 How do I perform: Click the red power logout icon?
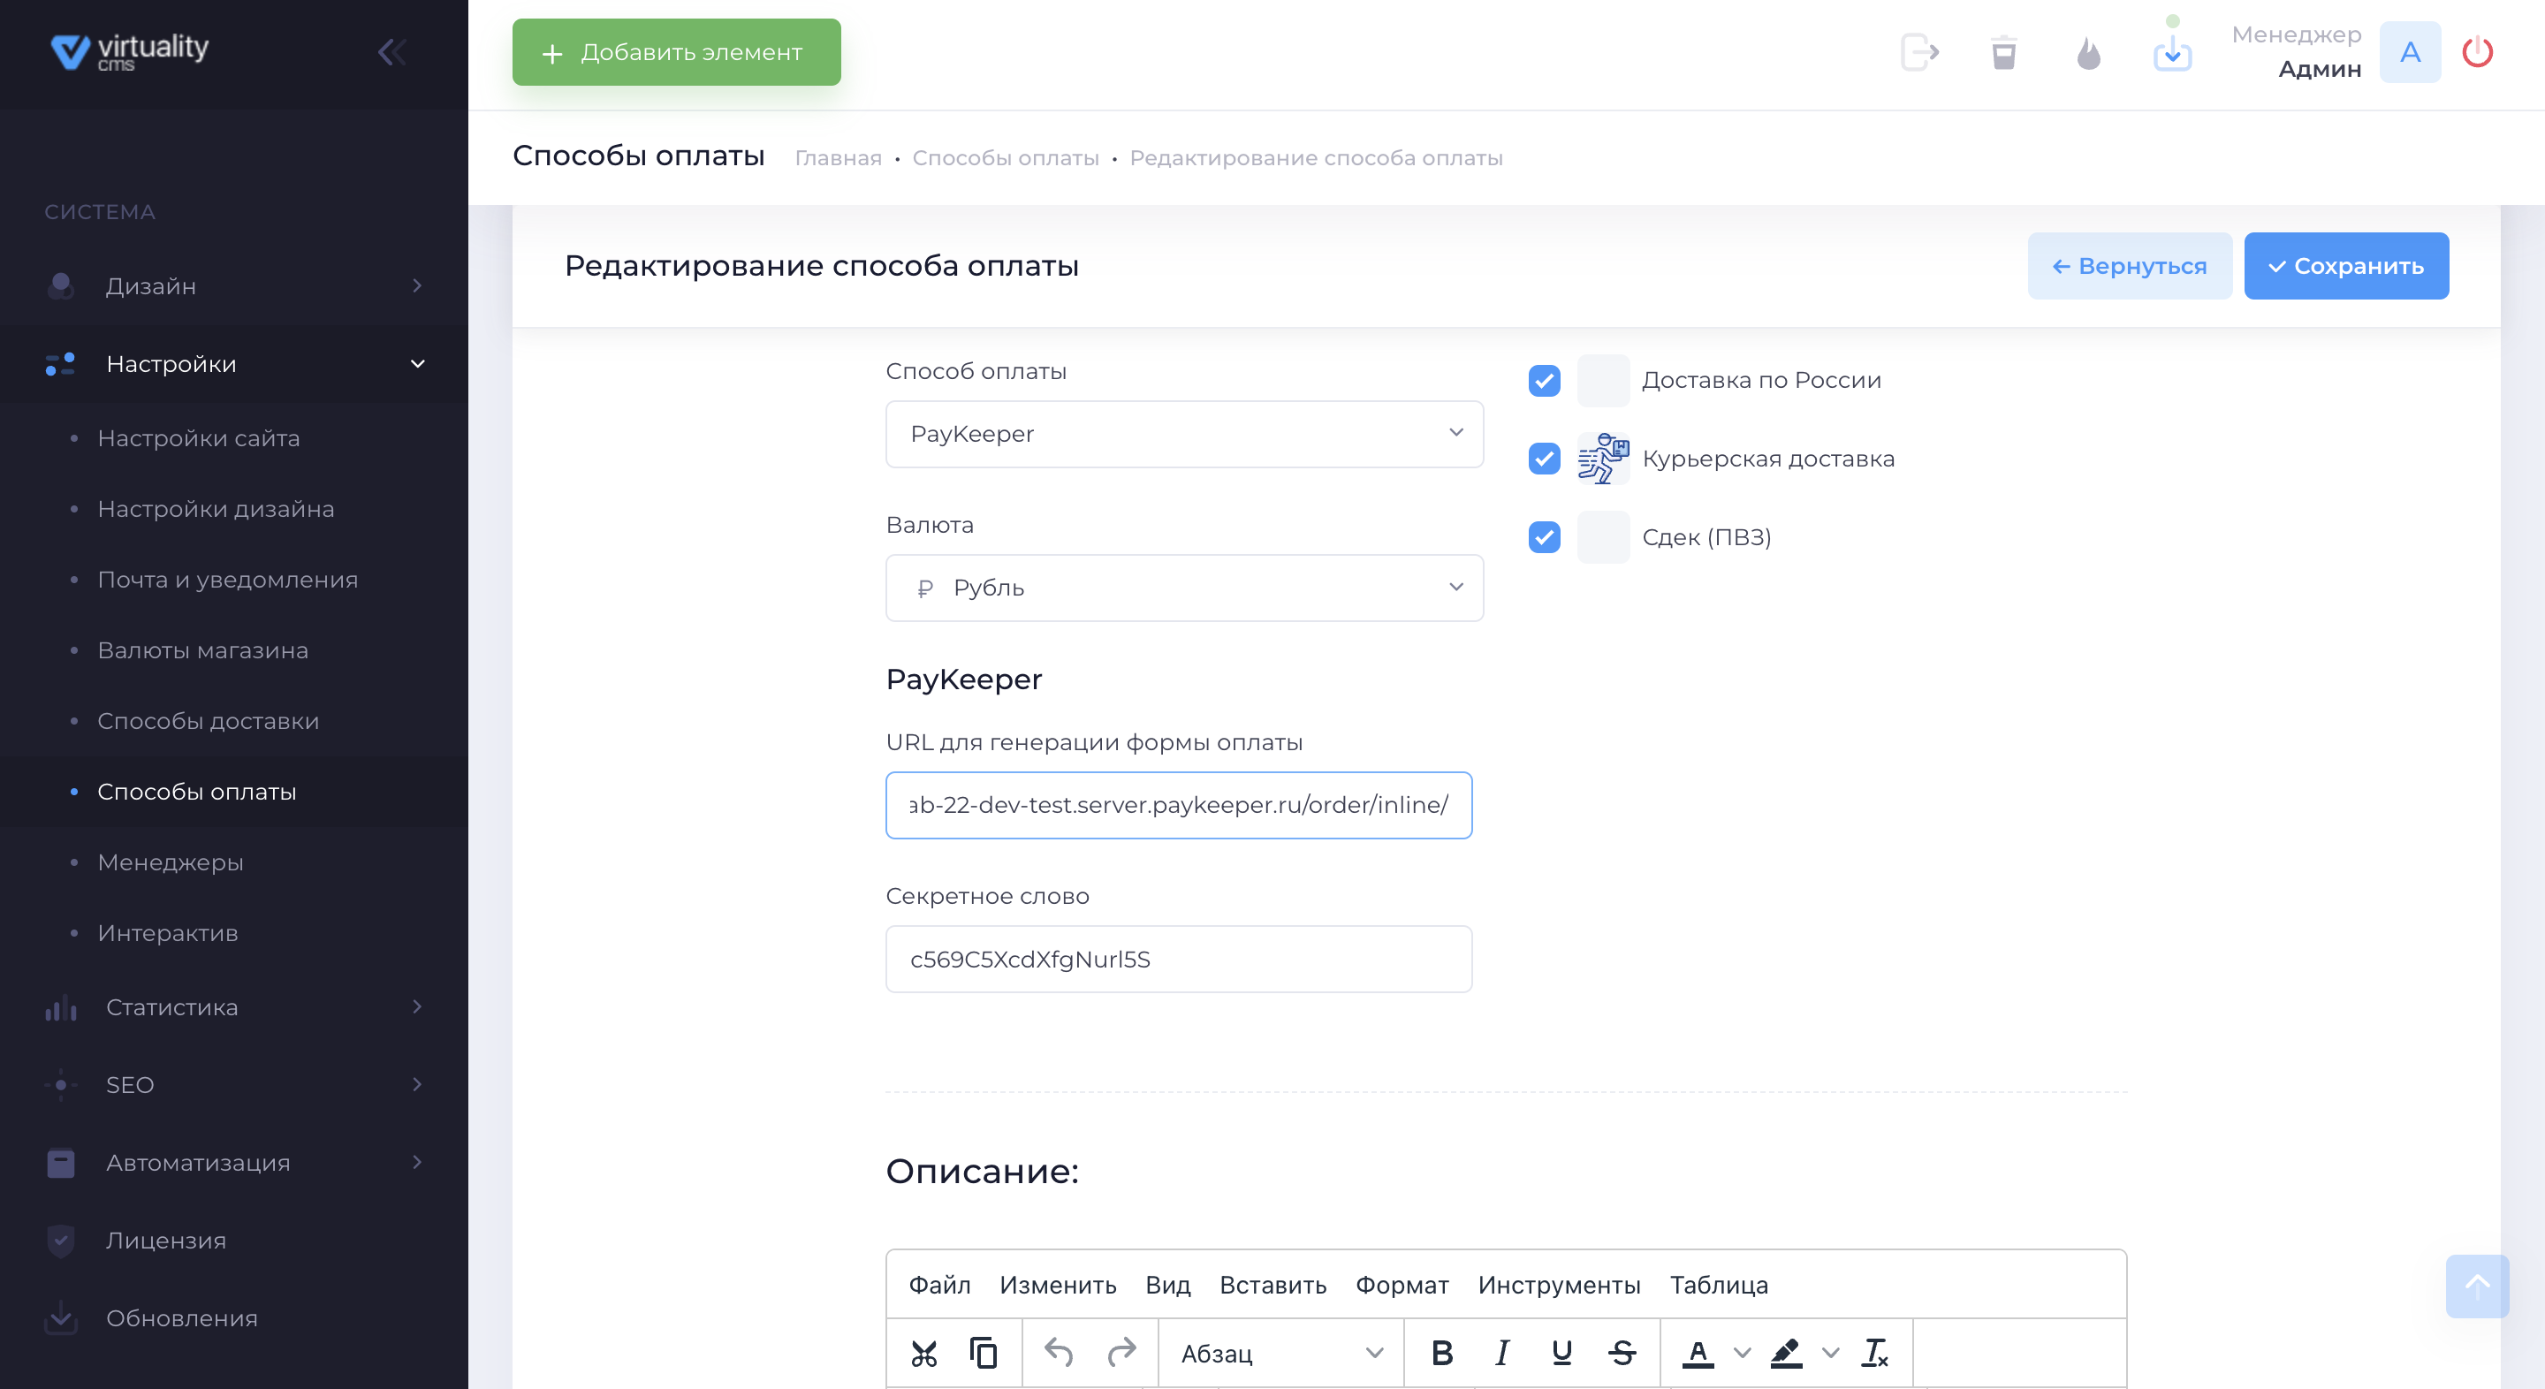(2477, 52)
